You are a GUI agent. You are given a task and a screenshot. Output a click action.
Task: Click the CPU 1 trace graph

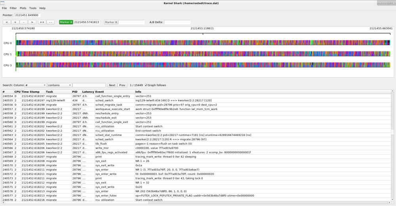point(203,54)
